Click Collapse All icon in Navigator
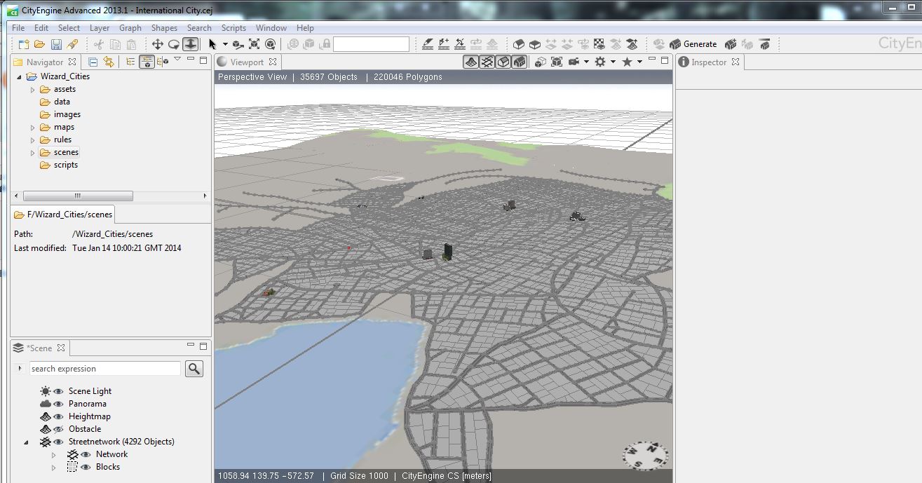The image size is (922, 483). point(93,62)
